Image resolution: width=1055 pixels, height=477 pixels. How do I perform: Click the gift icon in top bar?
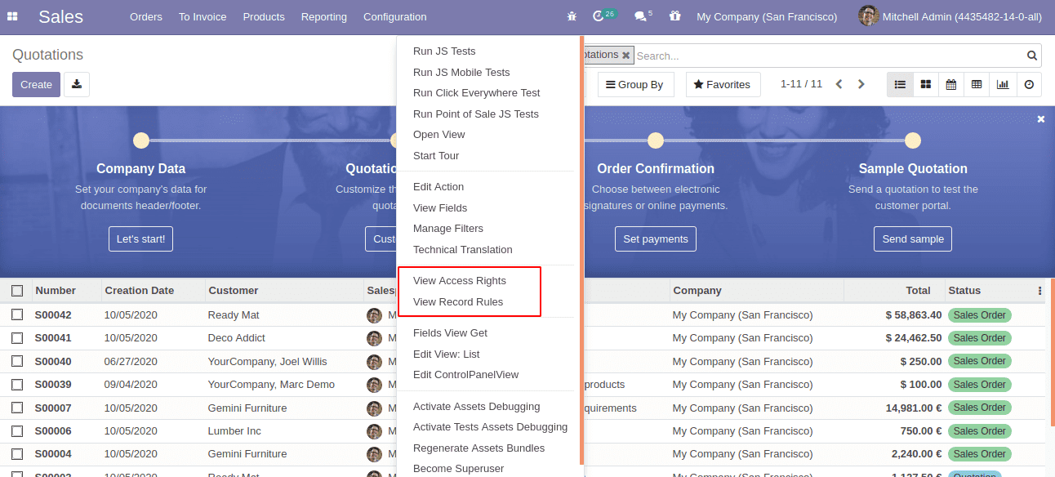(674, 16)
